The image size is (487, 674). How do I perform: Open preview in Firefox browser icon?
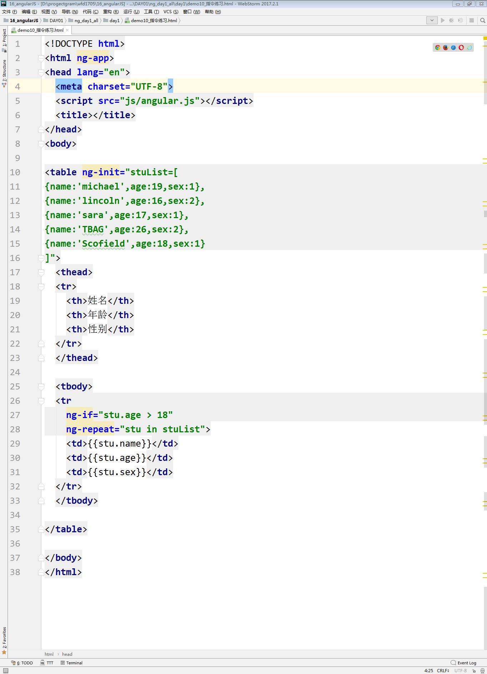pos(446,47)
